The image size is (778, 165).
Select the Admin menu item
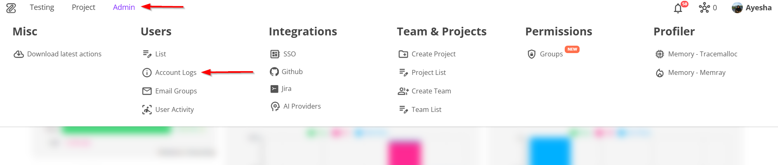tap(124, 7)
